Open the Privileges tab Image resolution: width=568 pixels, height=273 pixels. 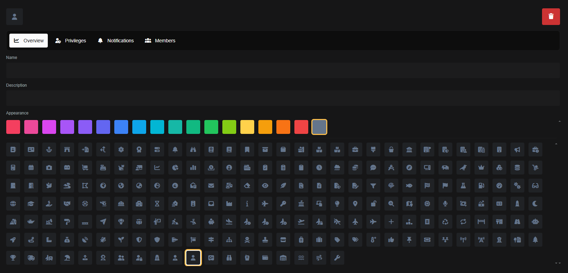point(71,41)
